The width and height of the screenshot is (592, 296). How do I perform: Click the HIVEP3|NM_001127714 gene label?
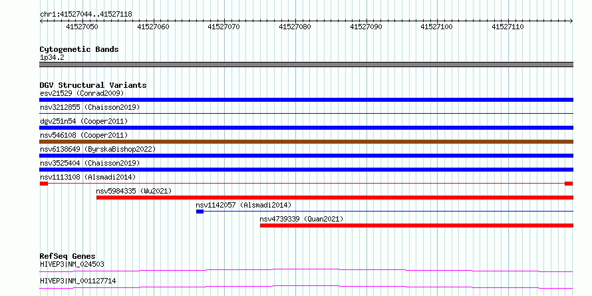[x=78, y=281]
